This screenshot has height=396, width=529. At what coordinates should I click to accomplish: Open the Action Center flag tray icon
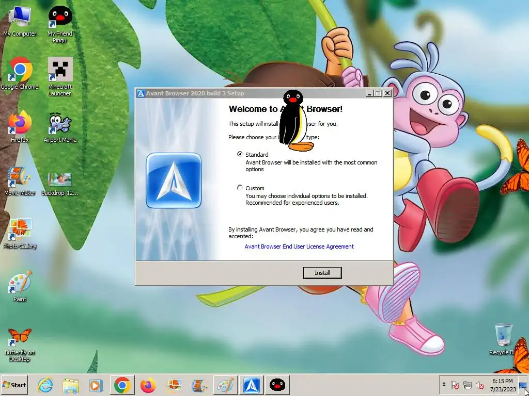coord(455,385)
